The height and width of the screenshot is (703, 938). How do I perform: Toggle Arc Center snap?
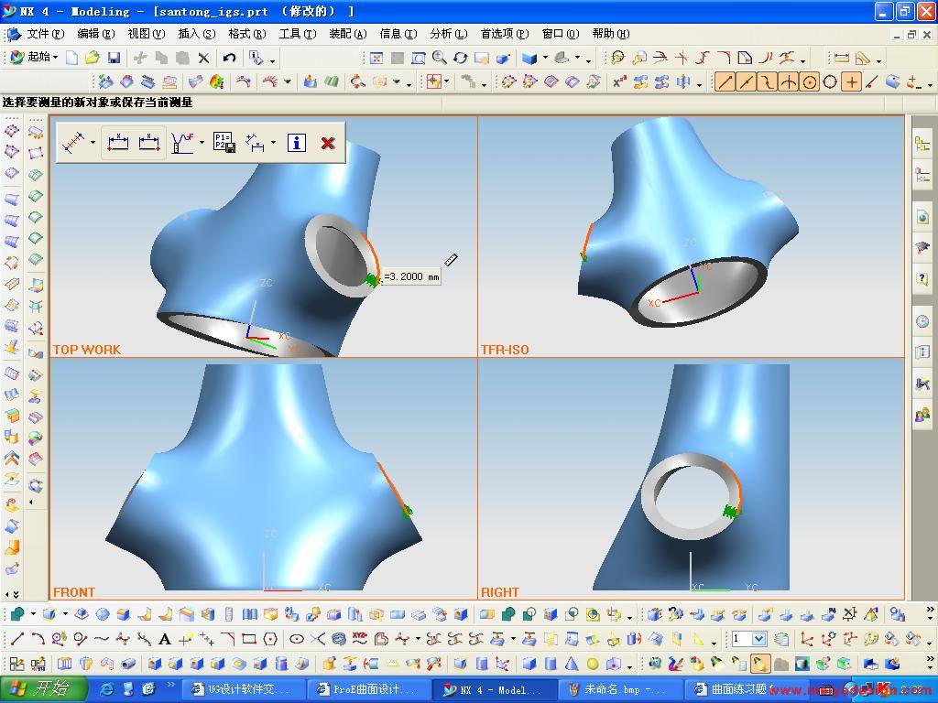tap(810, 81)
